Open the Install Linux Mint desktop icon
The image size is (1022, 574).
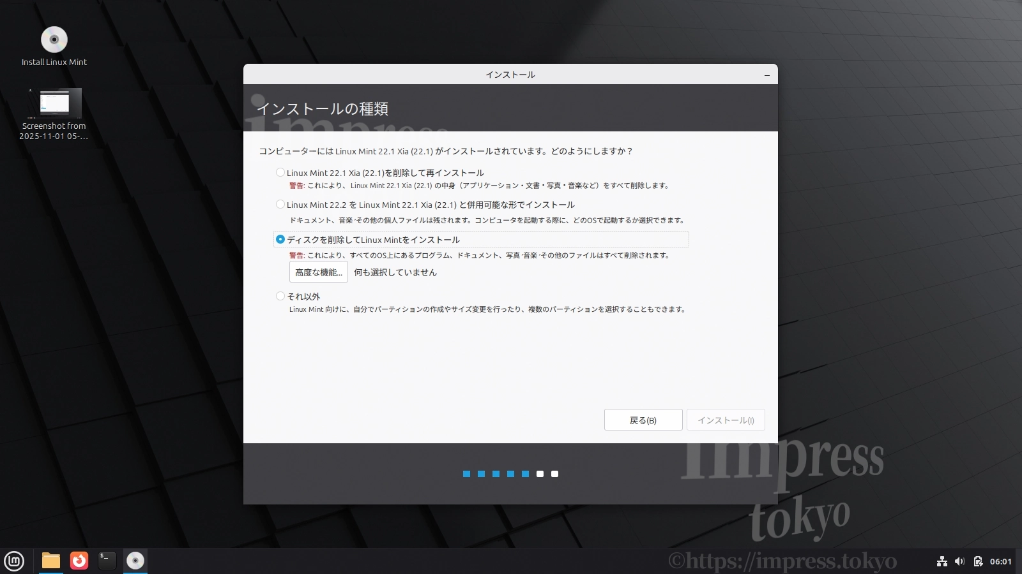(54, 46)
